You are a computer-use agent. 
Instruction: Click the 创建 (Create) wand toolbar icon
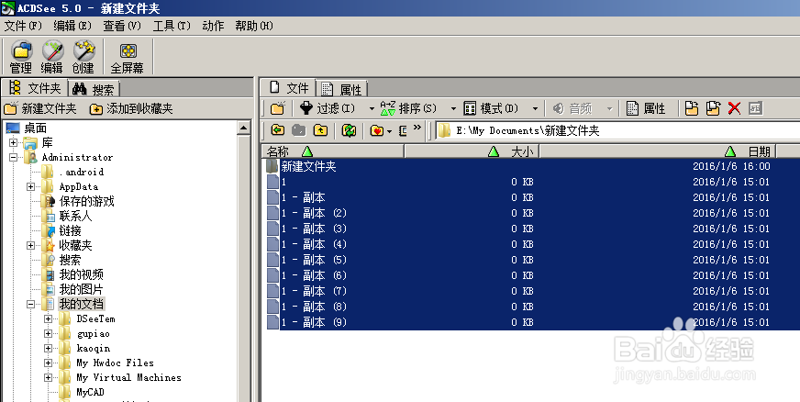(x=83, y=57)
